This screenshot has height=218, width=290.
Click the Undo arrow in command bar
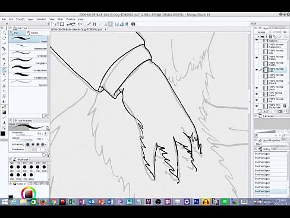(x=69, y=24)
